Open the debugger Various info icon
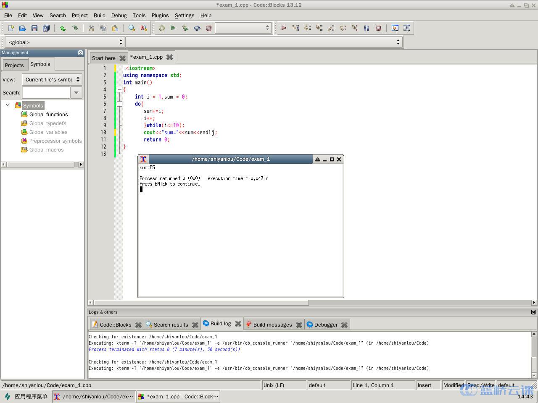The width and height of the screenshot is (538, 403). (407, 28)
